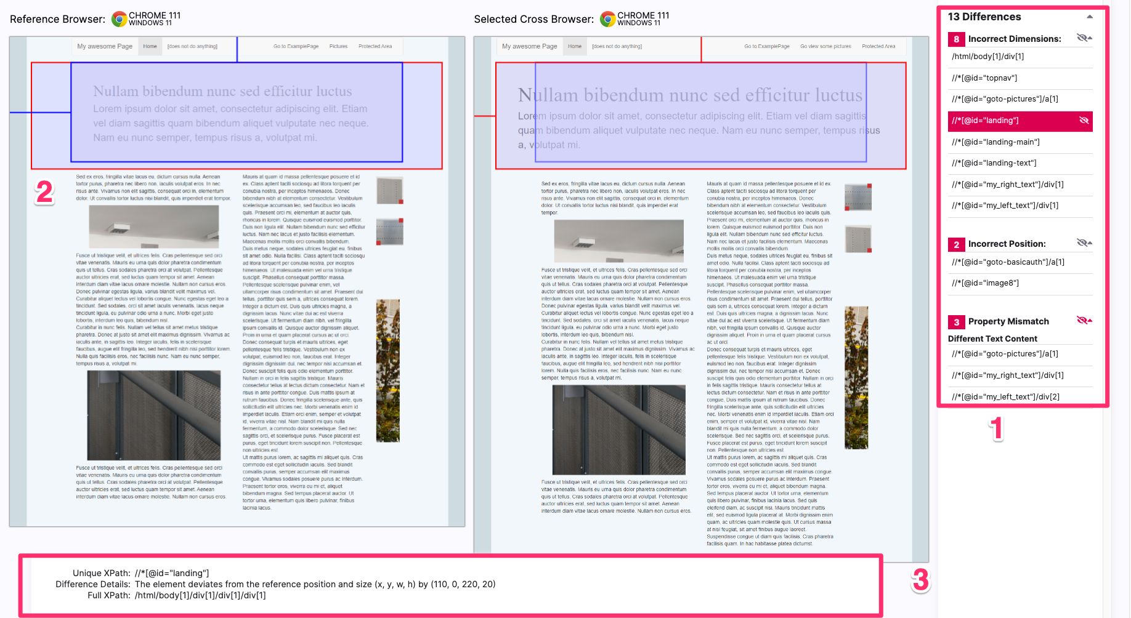The image size is (1131, 618).
Task: Click the reference browser Chrome icon
Action: [x=120, y=19]
